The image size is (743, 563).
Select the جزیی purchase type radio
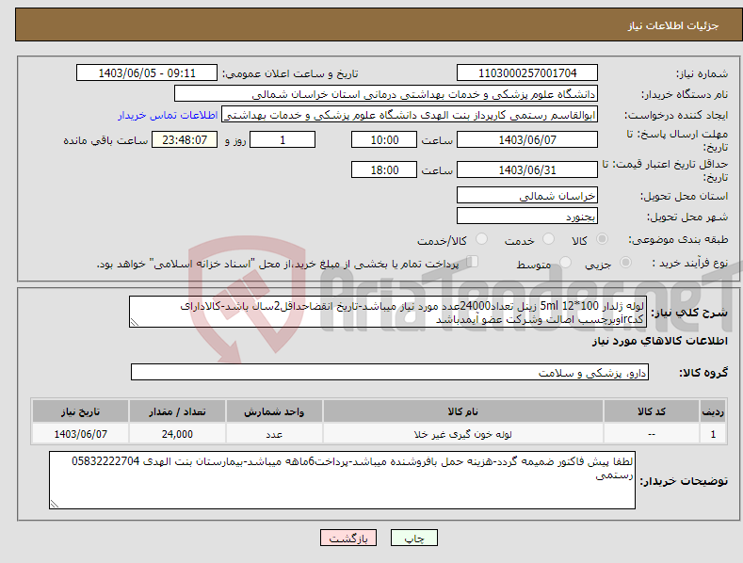[x=625, y=262]
